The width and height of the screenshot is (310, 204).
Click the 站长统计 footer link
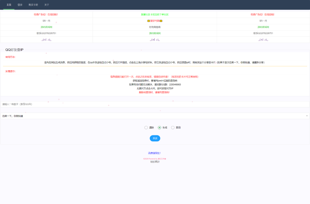click(155, 162)
